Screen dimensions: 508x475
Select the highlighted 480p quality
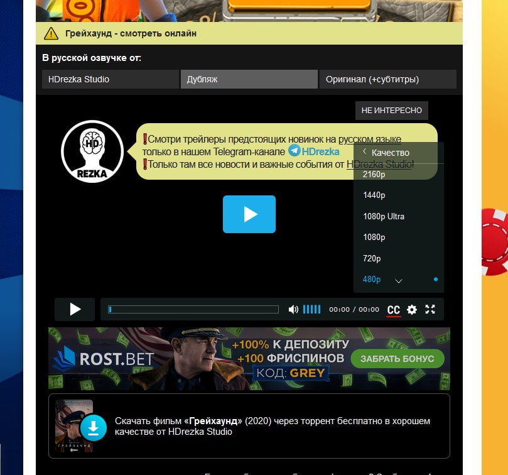tap(372, 279)
